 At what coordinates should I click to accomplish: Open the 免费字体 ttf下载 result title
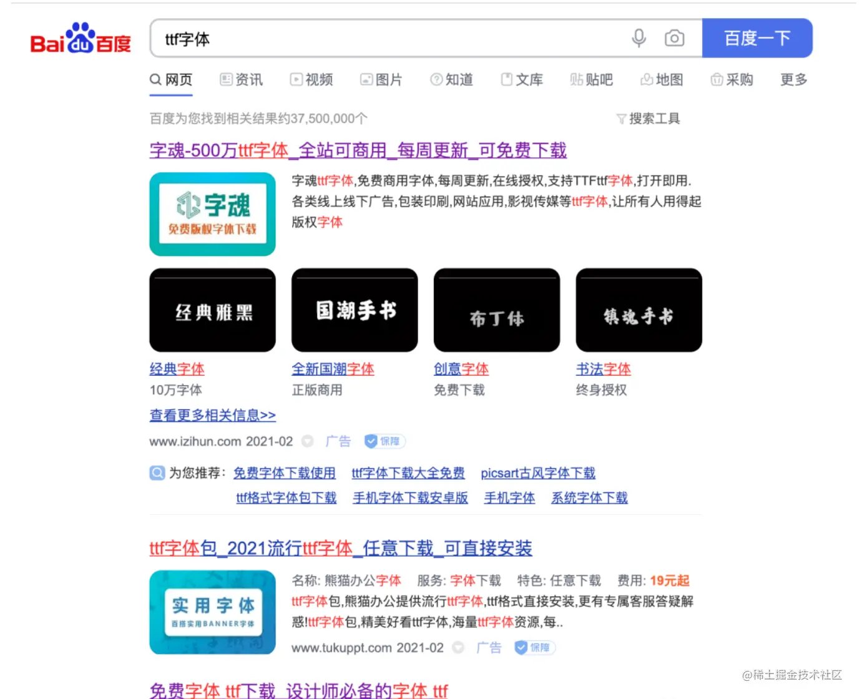tap(299, 690)
